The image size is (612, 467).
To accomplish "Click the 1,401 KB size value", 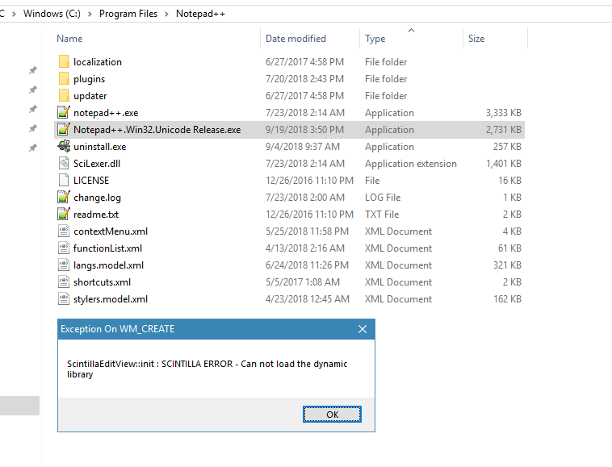I will pos(504,164).
